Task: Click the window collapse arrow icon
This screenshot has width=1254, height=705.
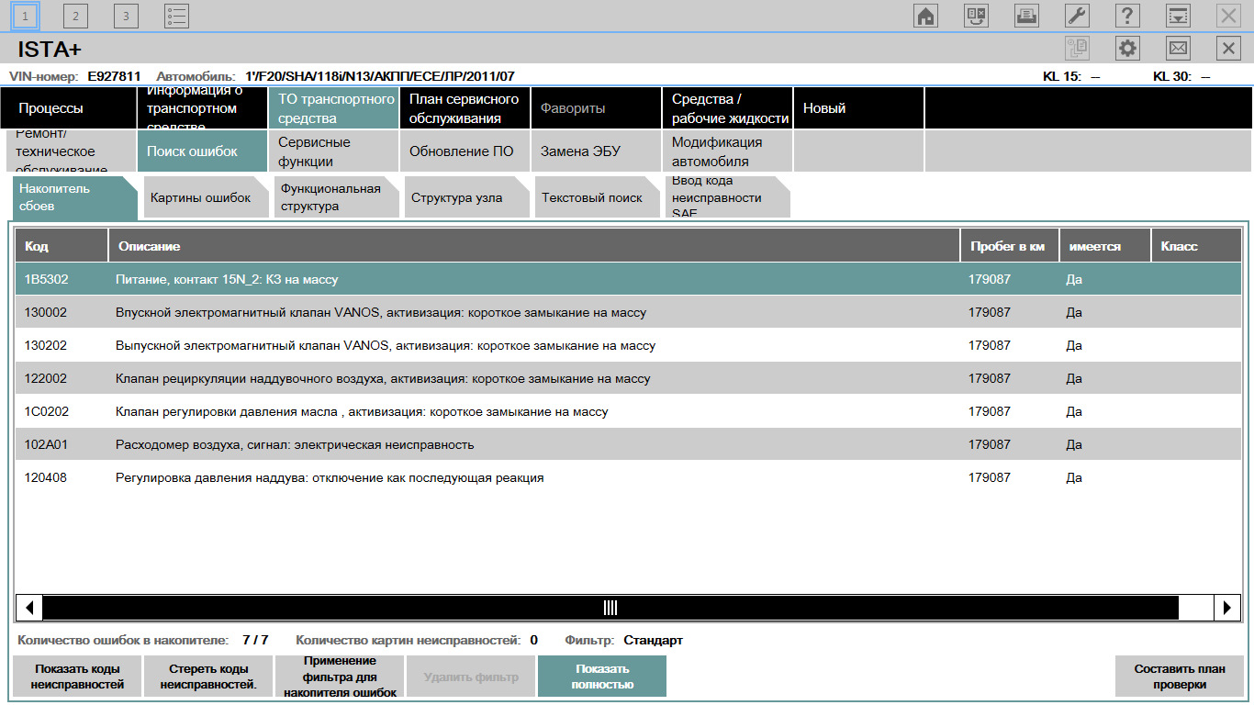Action: click(1178, 16)
